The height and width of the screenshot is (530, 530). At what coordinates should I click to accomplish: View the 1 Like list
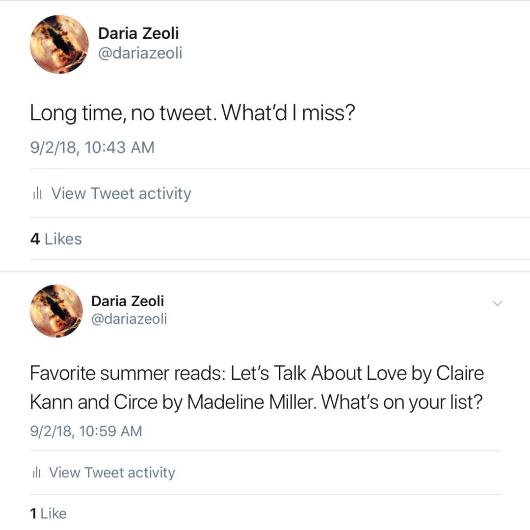(x=48, y=513)
